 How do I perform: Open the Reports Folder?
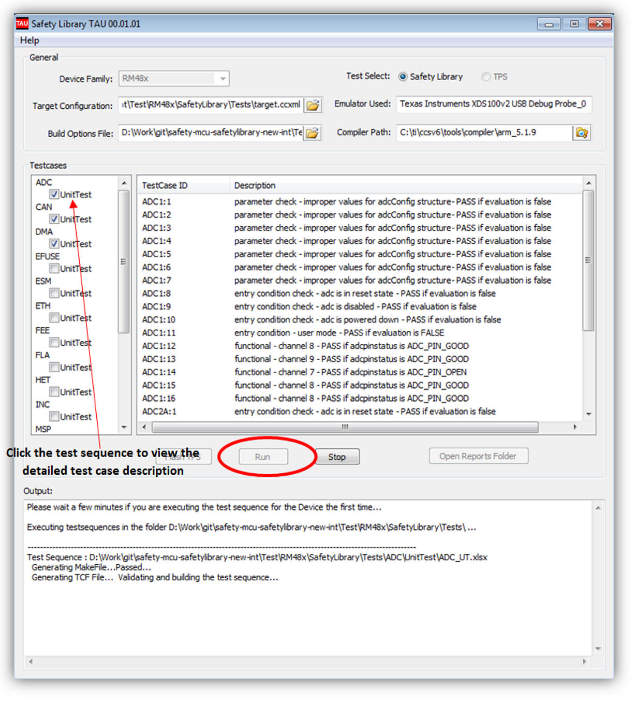click(478, 456)
